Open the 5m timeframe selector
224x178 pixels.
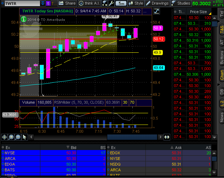121,3
